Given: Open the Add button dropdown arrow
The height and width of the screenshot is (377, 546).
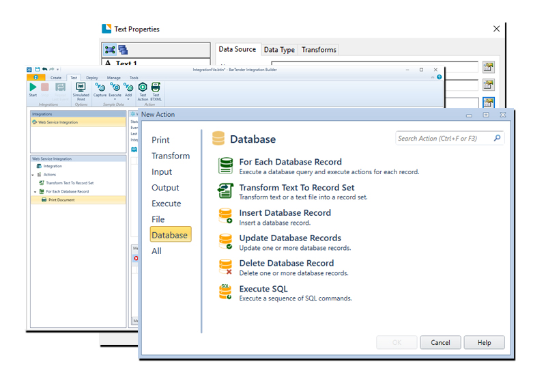Looking at the screenshot, I should click(x=128, y=99).
